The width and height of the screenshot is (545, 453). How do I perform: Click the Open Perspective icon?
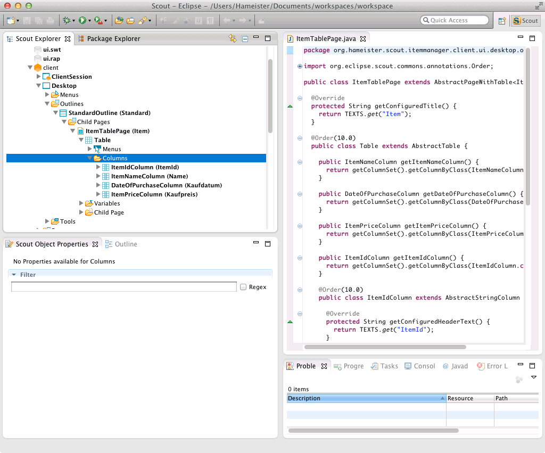[501, 21]
